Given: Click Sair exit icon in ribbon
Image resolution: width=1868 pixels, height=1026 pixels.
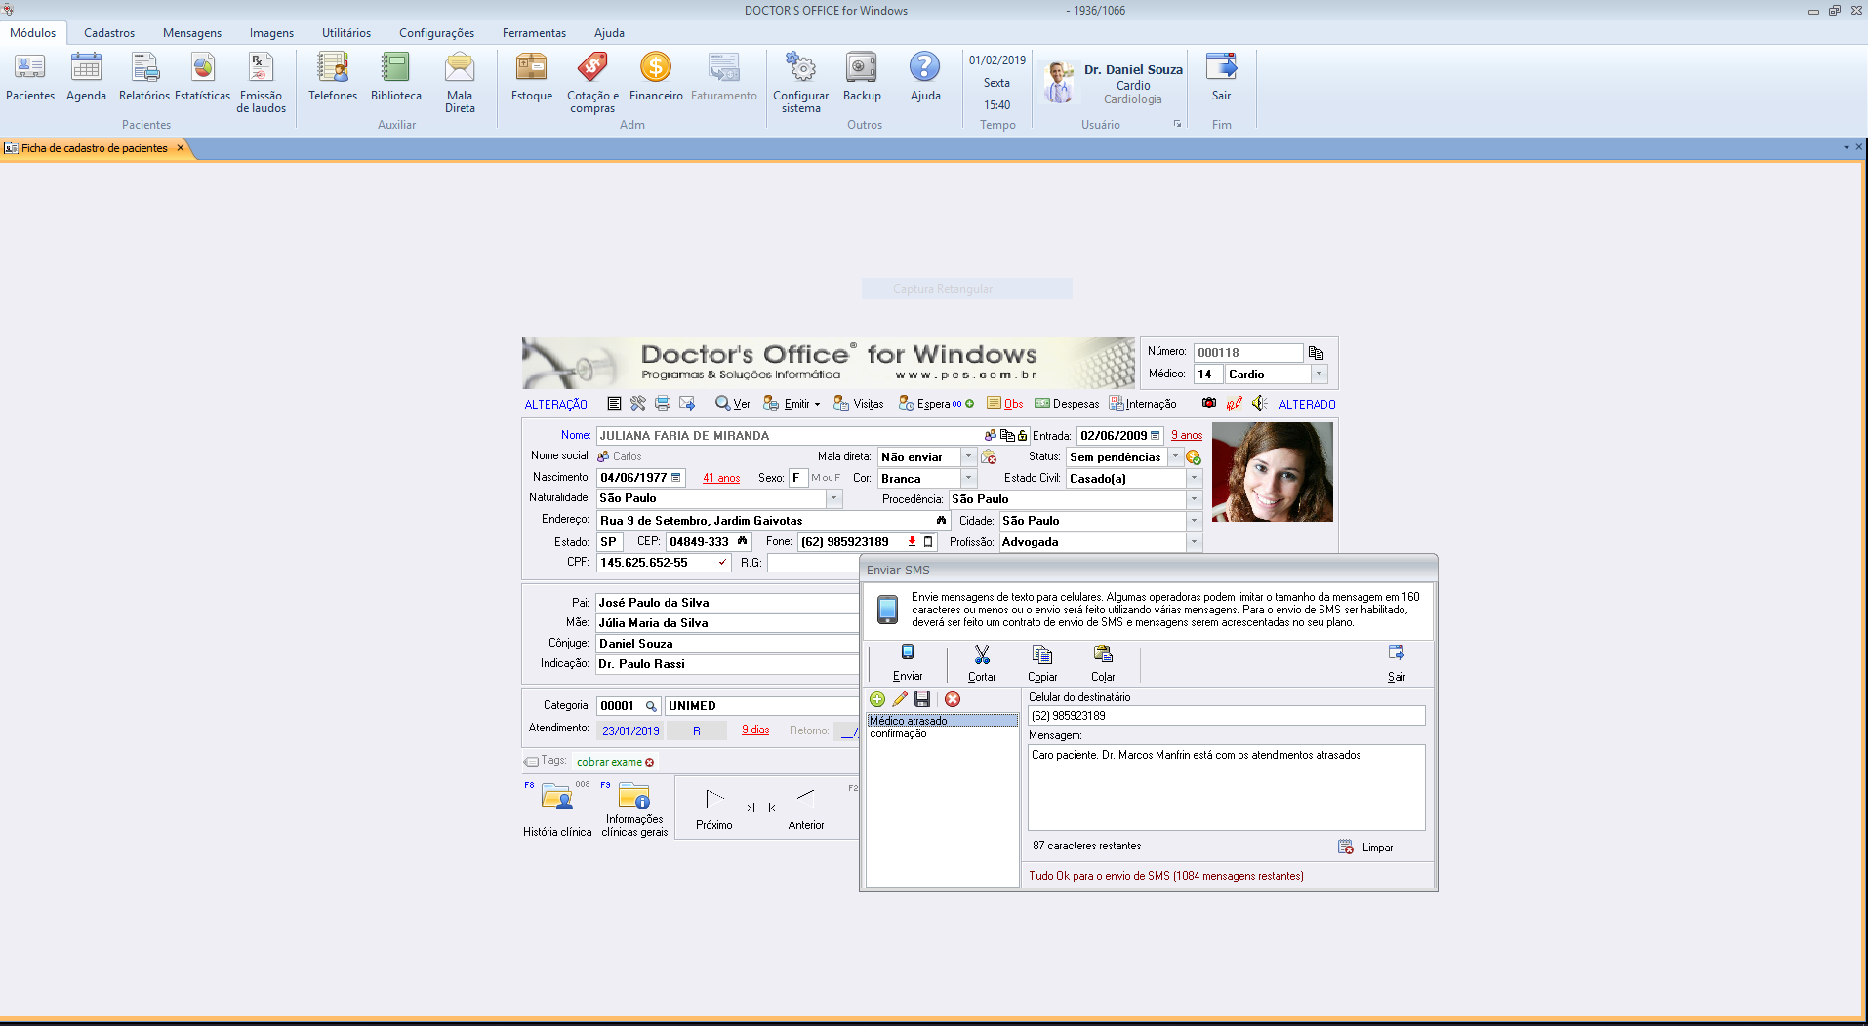Looking at the screenshot, I should (1221, 77).
